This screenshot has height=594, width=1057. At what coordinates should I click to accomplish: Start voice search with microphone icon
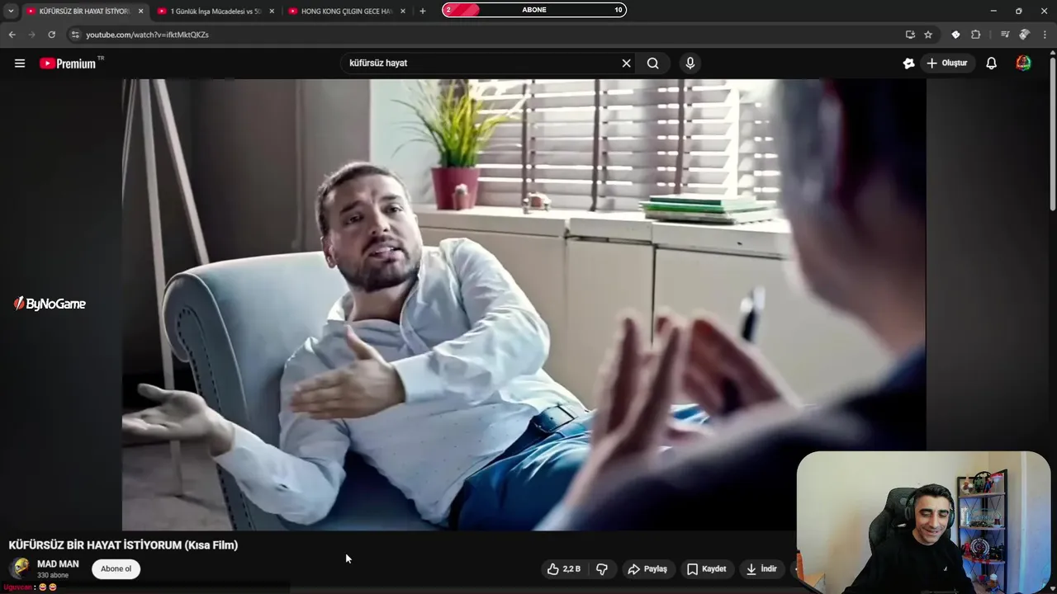pos(690,63)
